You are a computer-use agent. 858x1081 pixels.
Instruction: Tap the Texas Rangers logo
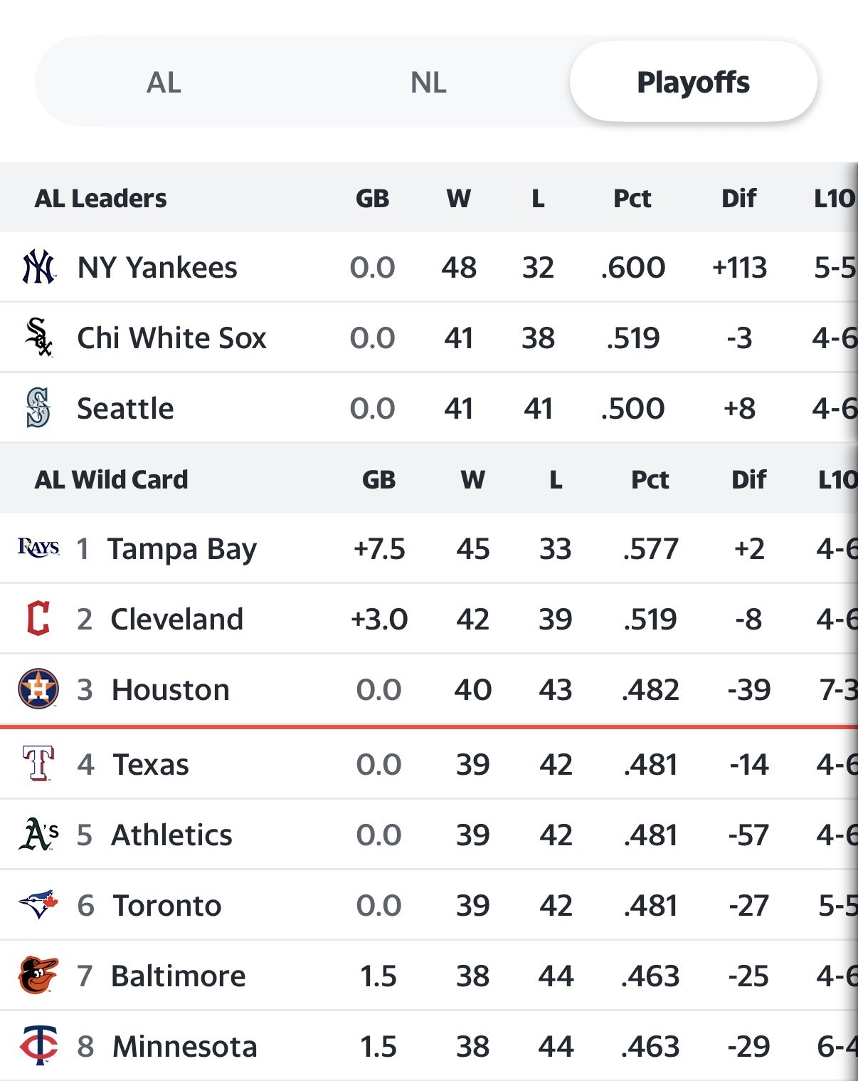[x=38, y=763]
